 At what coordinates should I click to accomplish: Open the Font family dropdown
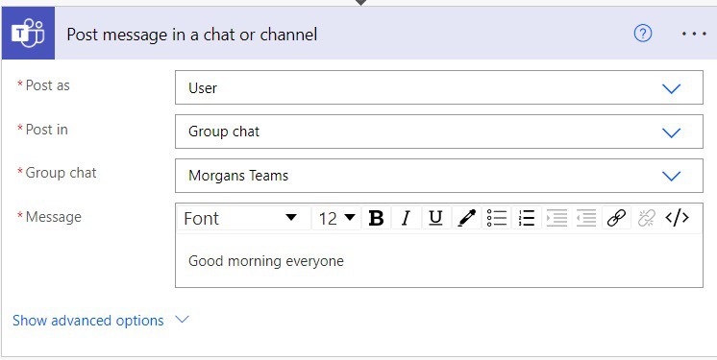tap(244, 218)
